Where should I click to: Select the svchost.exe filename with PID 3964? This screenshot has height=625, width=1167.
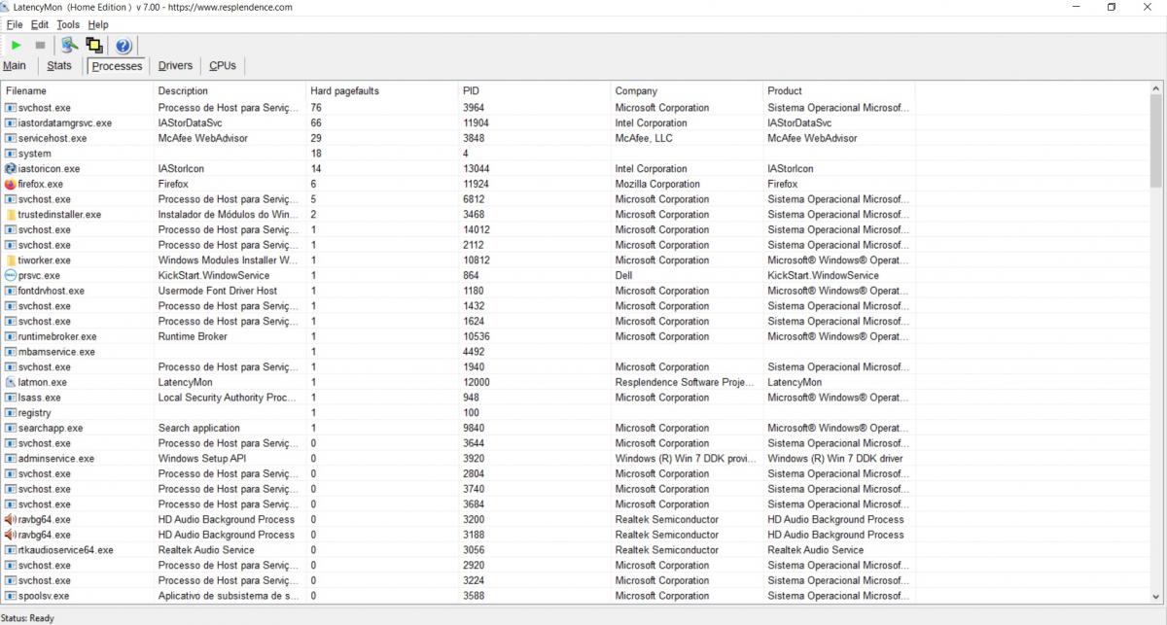45,108
